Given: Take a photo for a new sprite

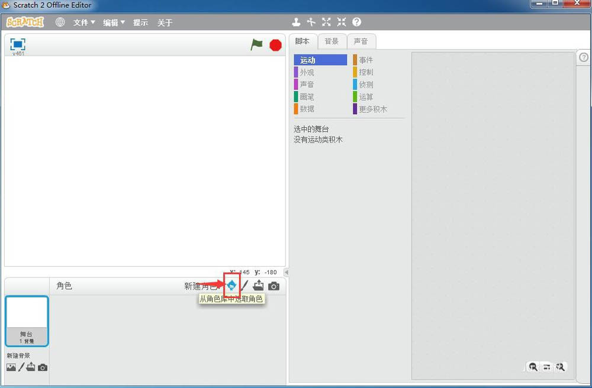Looking at the screenshot, I should tap(274, 286).
